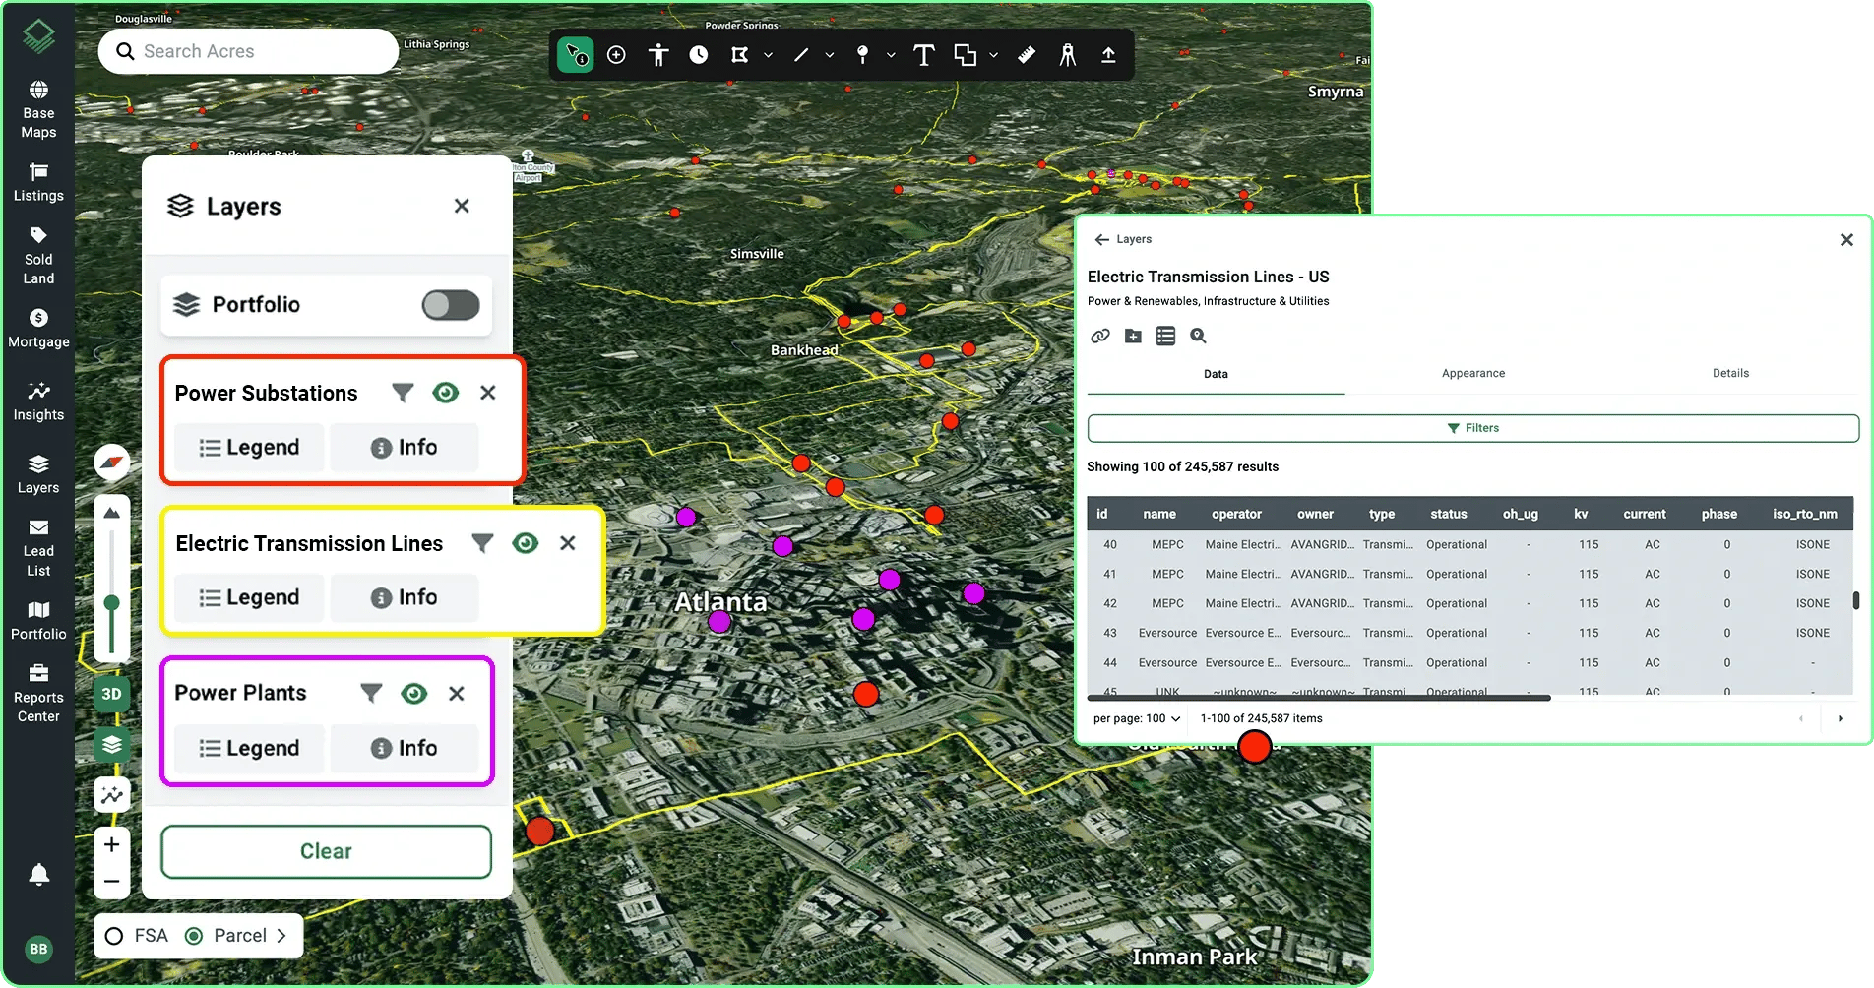This screenshot has width=1874, height=988.
Task: Select the Text annotation tool
Action: point(923,55)
